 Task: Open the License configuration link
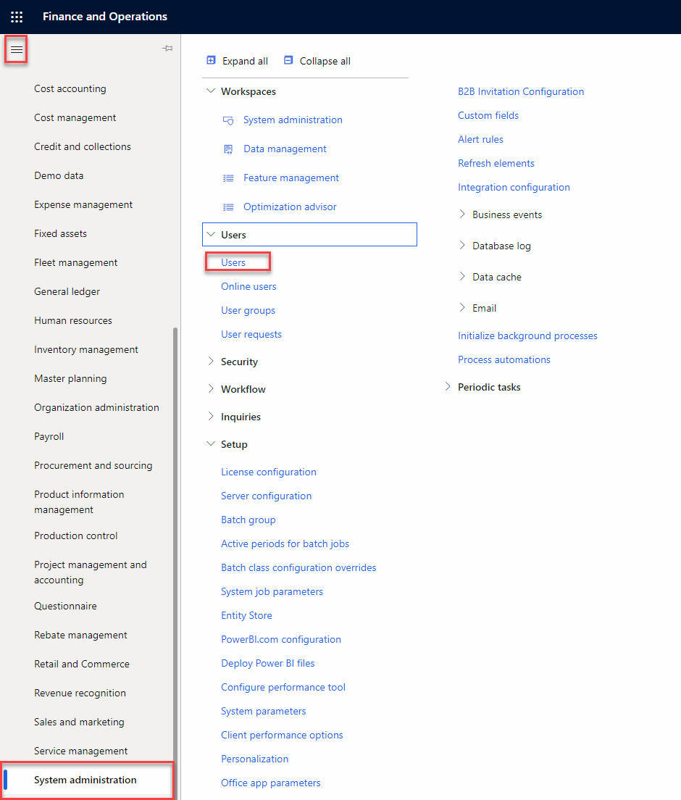point(268,472)
